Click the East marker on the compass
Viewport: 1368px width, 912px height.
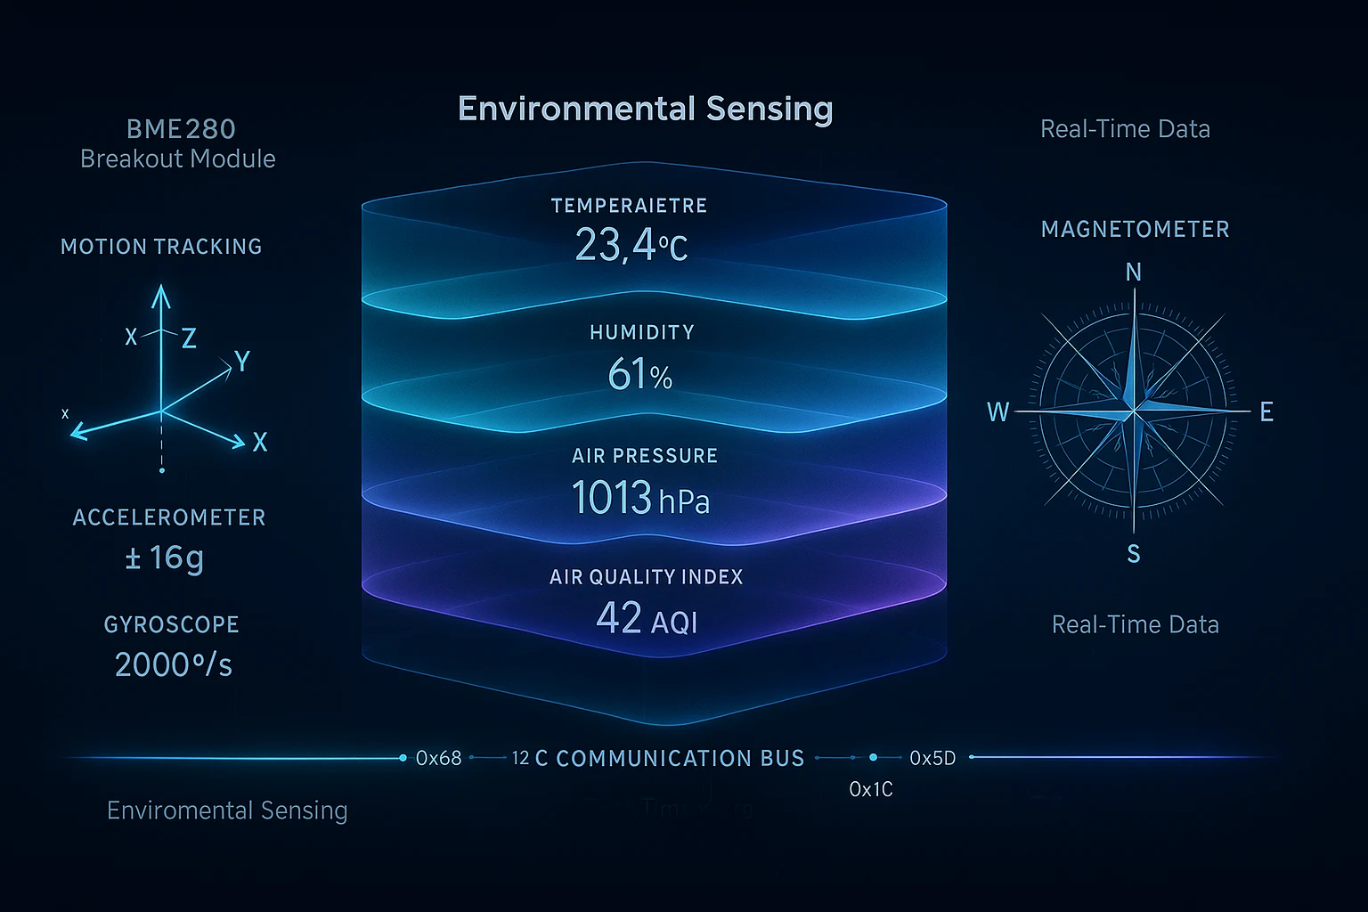[x=1266, y=412]
